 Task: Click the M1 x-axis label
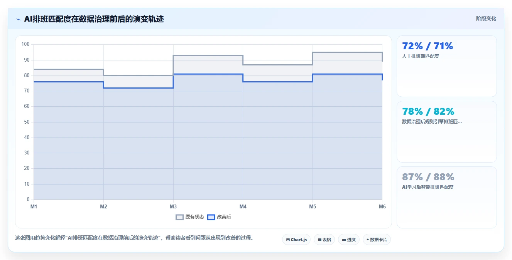pyautogui.click(x=34, y=207)
